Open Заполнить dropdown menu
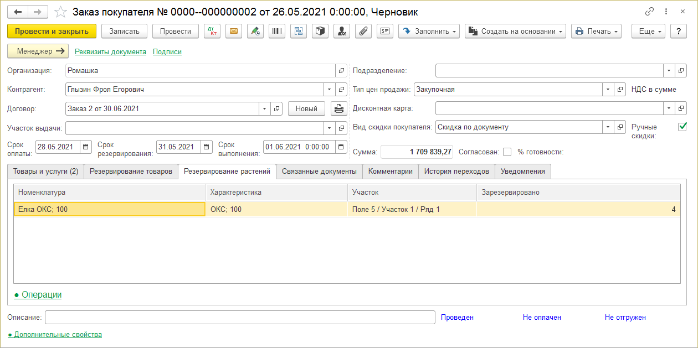The width and height of the screenshot is (698, 348). click(x=429, y=32)
